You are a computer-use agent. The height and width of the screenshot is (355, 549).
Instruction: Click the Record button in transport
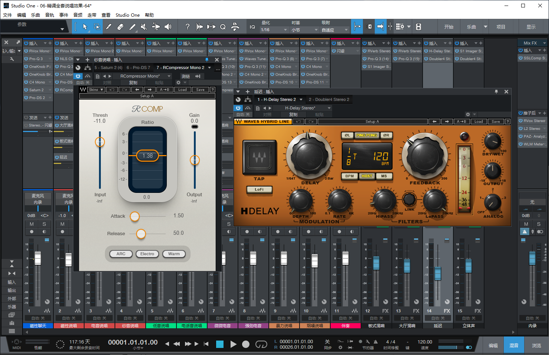point(245,344)
